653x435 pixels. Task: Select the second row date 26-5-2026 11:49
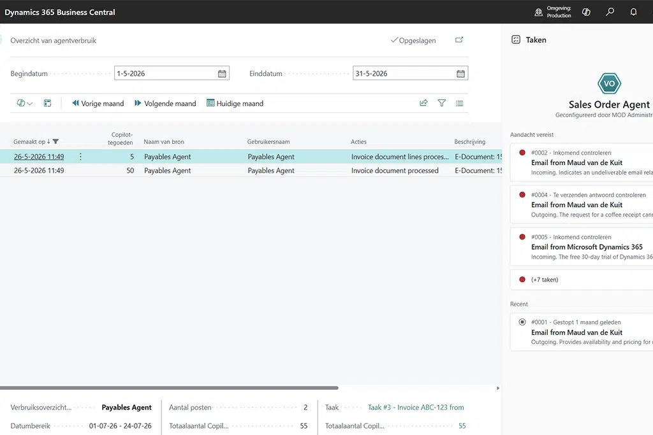pos(39,171)
